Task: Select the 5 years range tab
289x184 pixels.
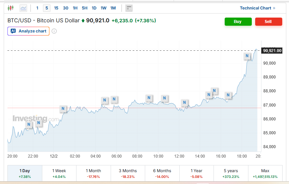Action: tap(231, 173)
